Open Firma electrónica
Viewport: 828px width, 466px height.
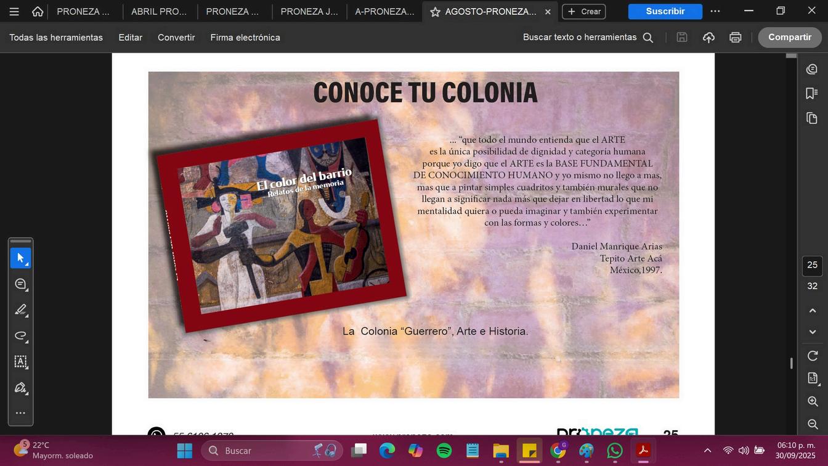[x=245, y=38]
